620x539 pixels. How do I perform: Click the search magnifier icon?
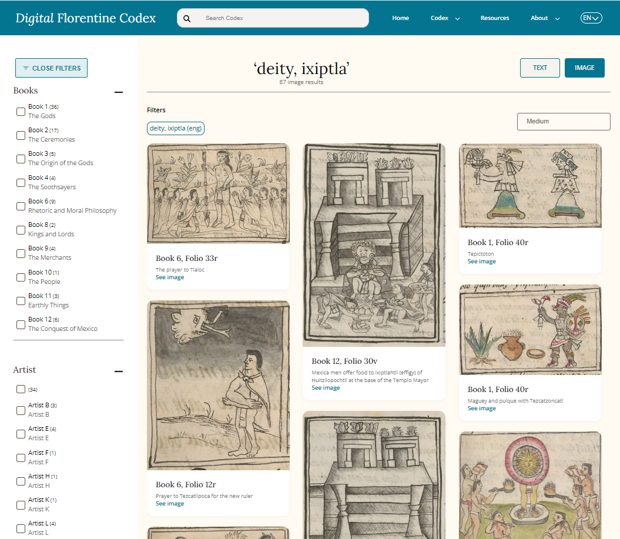point(187,18)
